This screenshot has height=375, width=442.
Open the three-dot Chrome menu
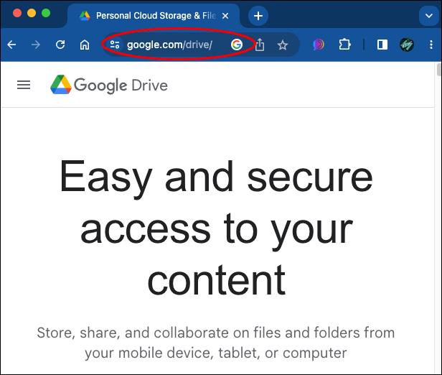click(431, 45)
